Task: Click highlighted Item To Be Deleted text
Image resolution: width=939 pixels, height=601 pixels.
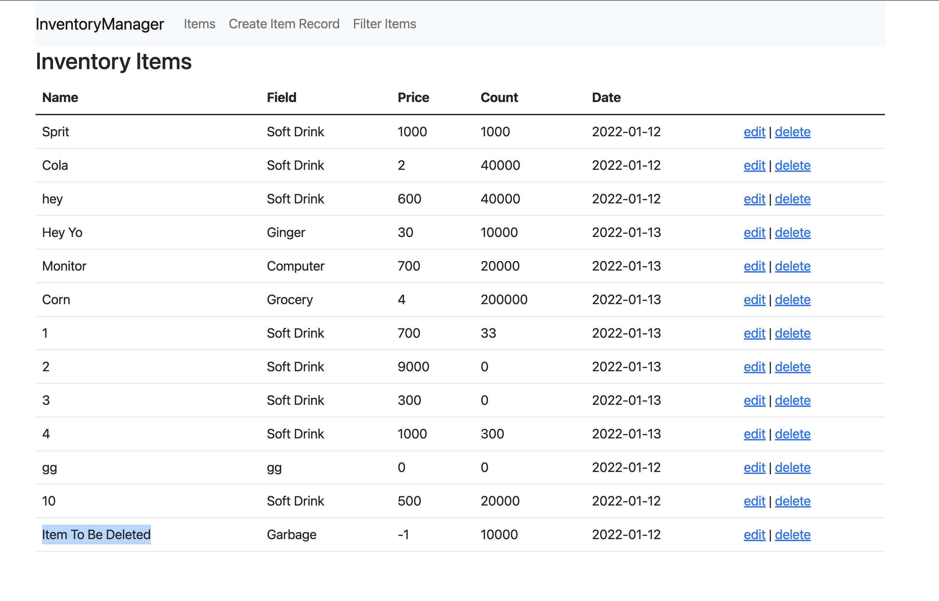Action: (96, 535)
